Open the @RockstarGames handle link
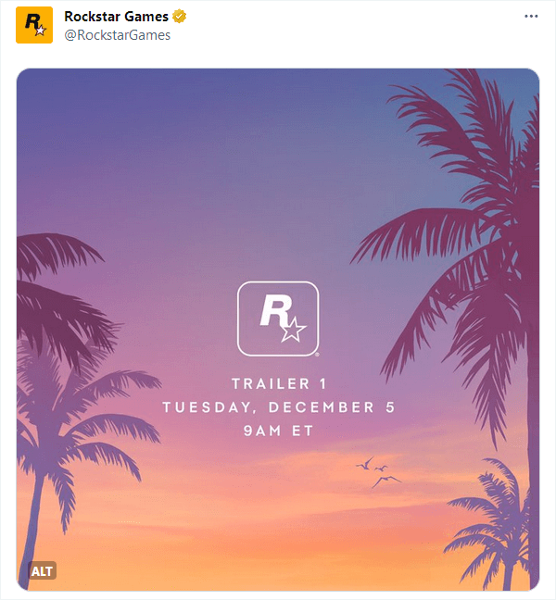556x600 pixels. click(x=117, y=35)
